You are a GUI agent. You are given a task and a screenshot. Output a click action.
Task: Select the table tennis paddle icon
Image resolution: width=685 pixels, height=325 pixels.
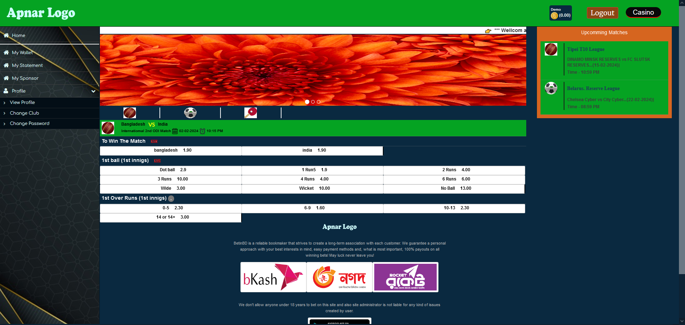coord(250,113)
